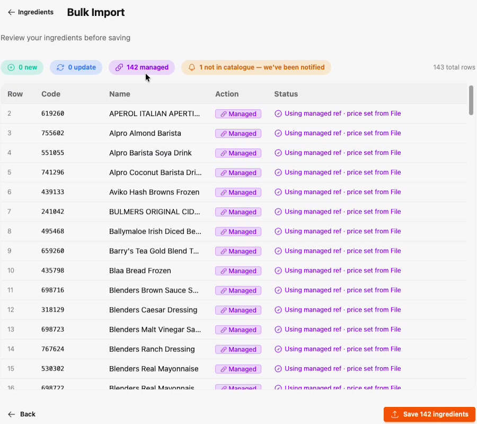Screen dimensions: 477x424
Task: Click the plus circle icon in 0 new chip
Action: [x=11, y=67]
